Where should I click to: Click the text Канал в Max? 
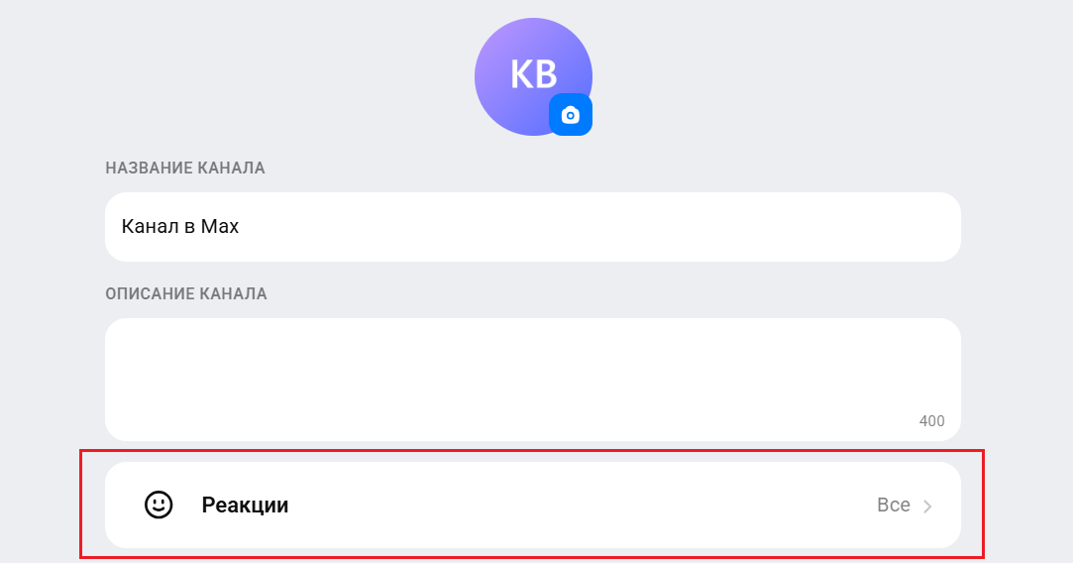pyautogui.click(x=179, y=227)
